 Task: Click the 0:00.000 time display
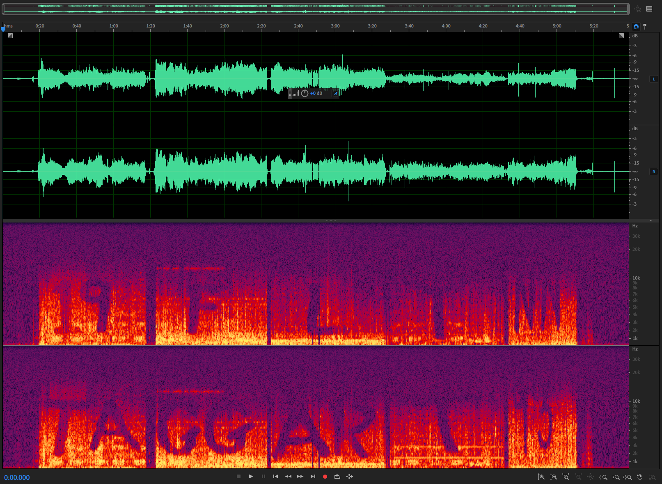(17, 477)
